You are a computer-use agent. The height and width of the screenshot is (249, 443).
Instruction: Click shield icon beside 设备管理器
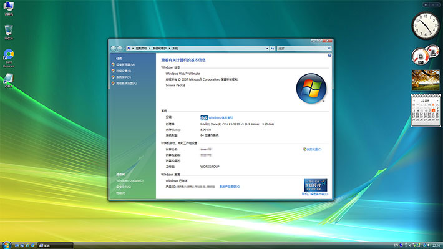tap(113, 65)
